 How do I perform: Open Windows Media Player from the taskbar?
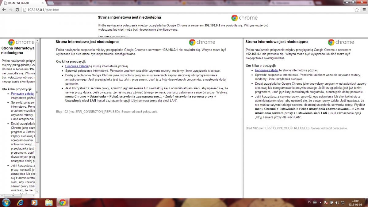coord(34,202)
